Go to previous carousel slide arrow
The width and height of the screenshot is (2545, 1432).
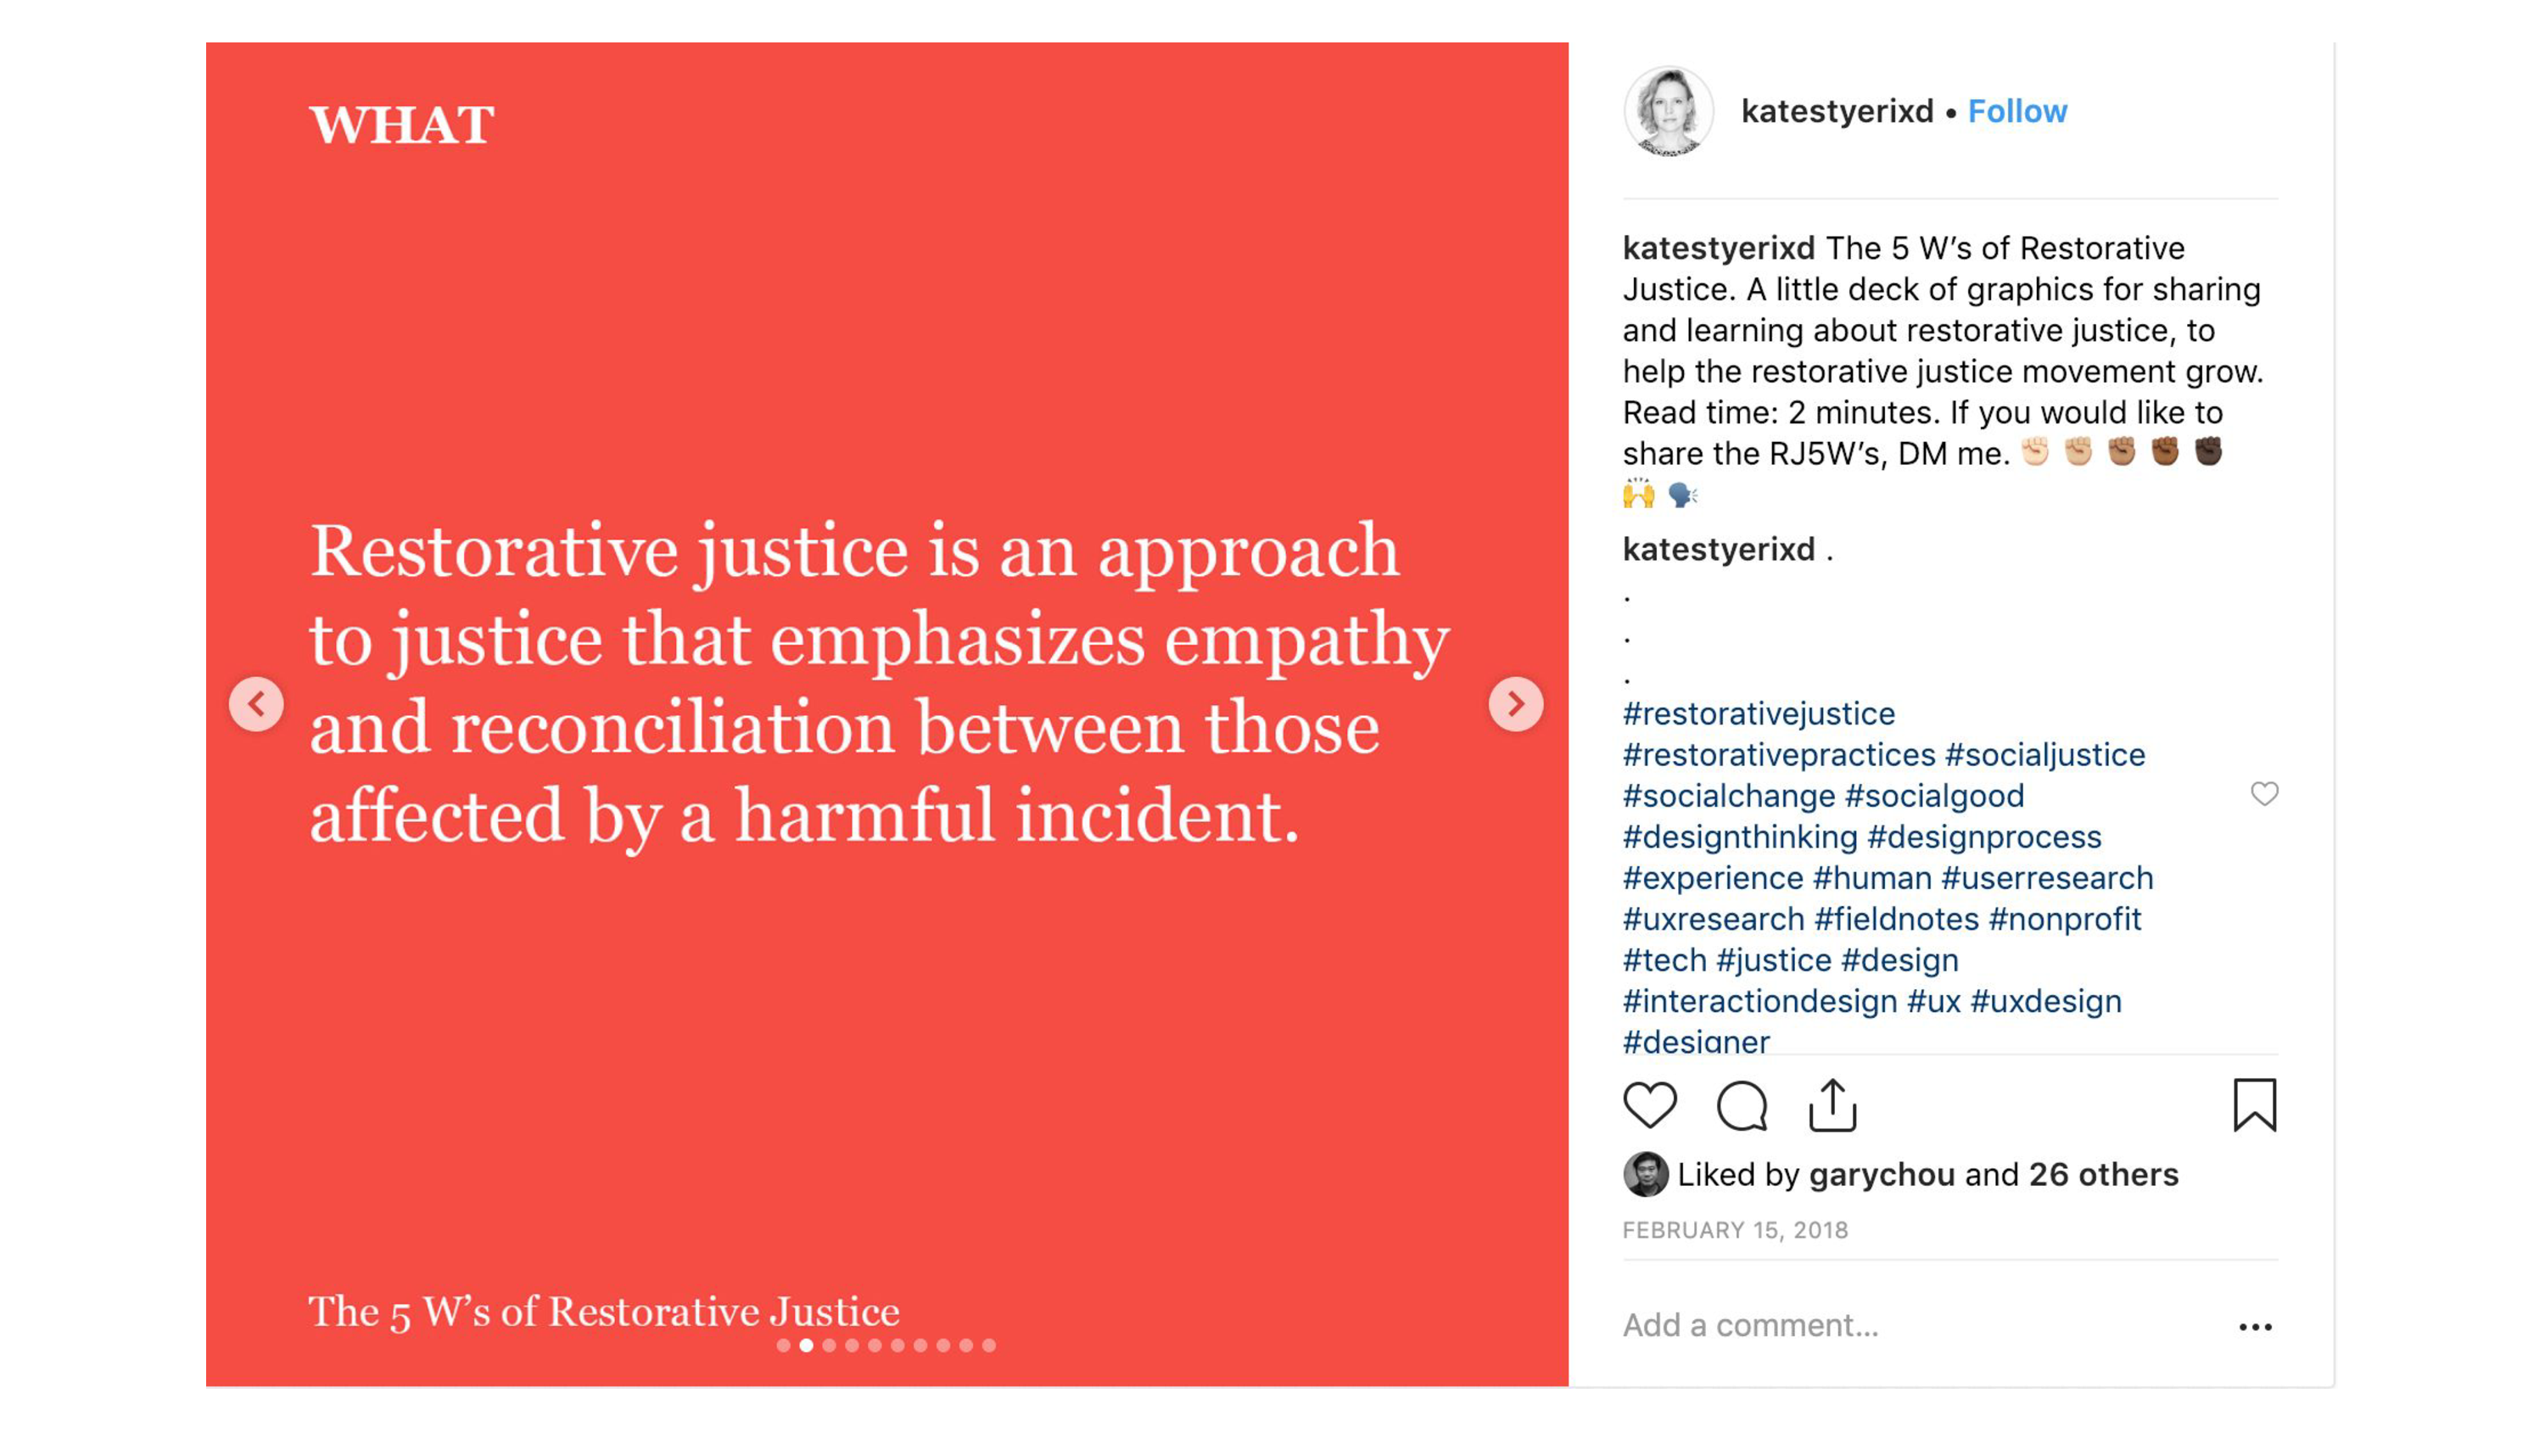point(257,703)
